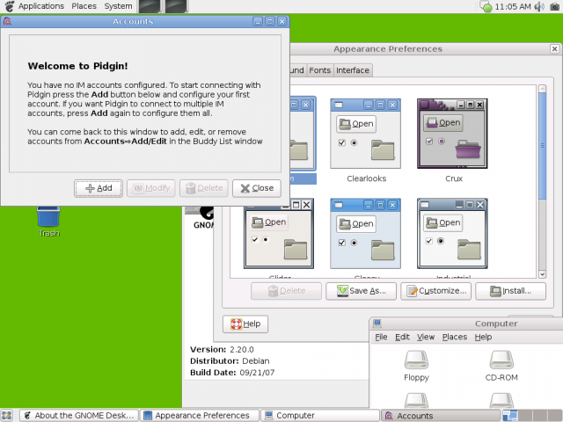
Task: Open the Trash icon on desktop
Action: [49, 221]
